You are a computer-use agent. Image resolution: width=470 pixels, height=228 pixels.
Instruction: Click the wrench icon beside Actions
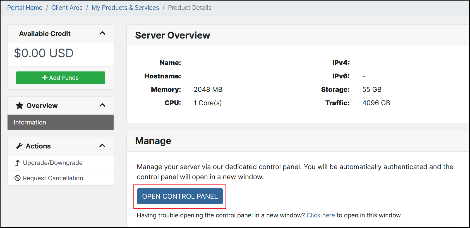pos(19,146)
